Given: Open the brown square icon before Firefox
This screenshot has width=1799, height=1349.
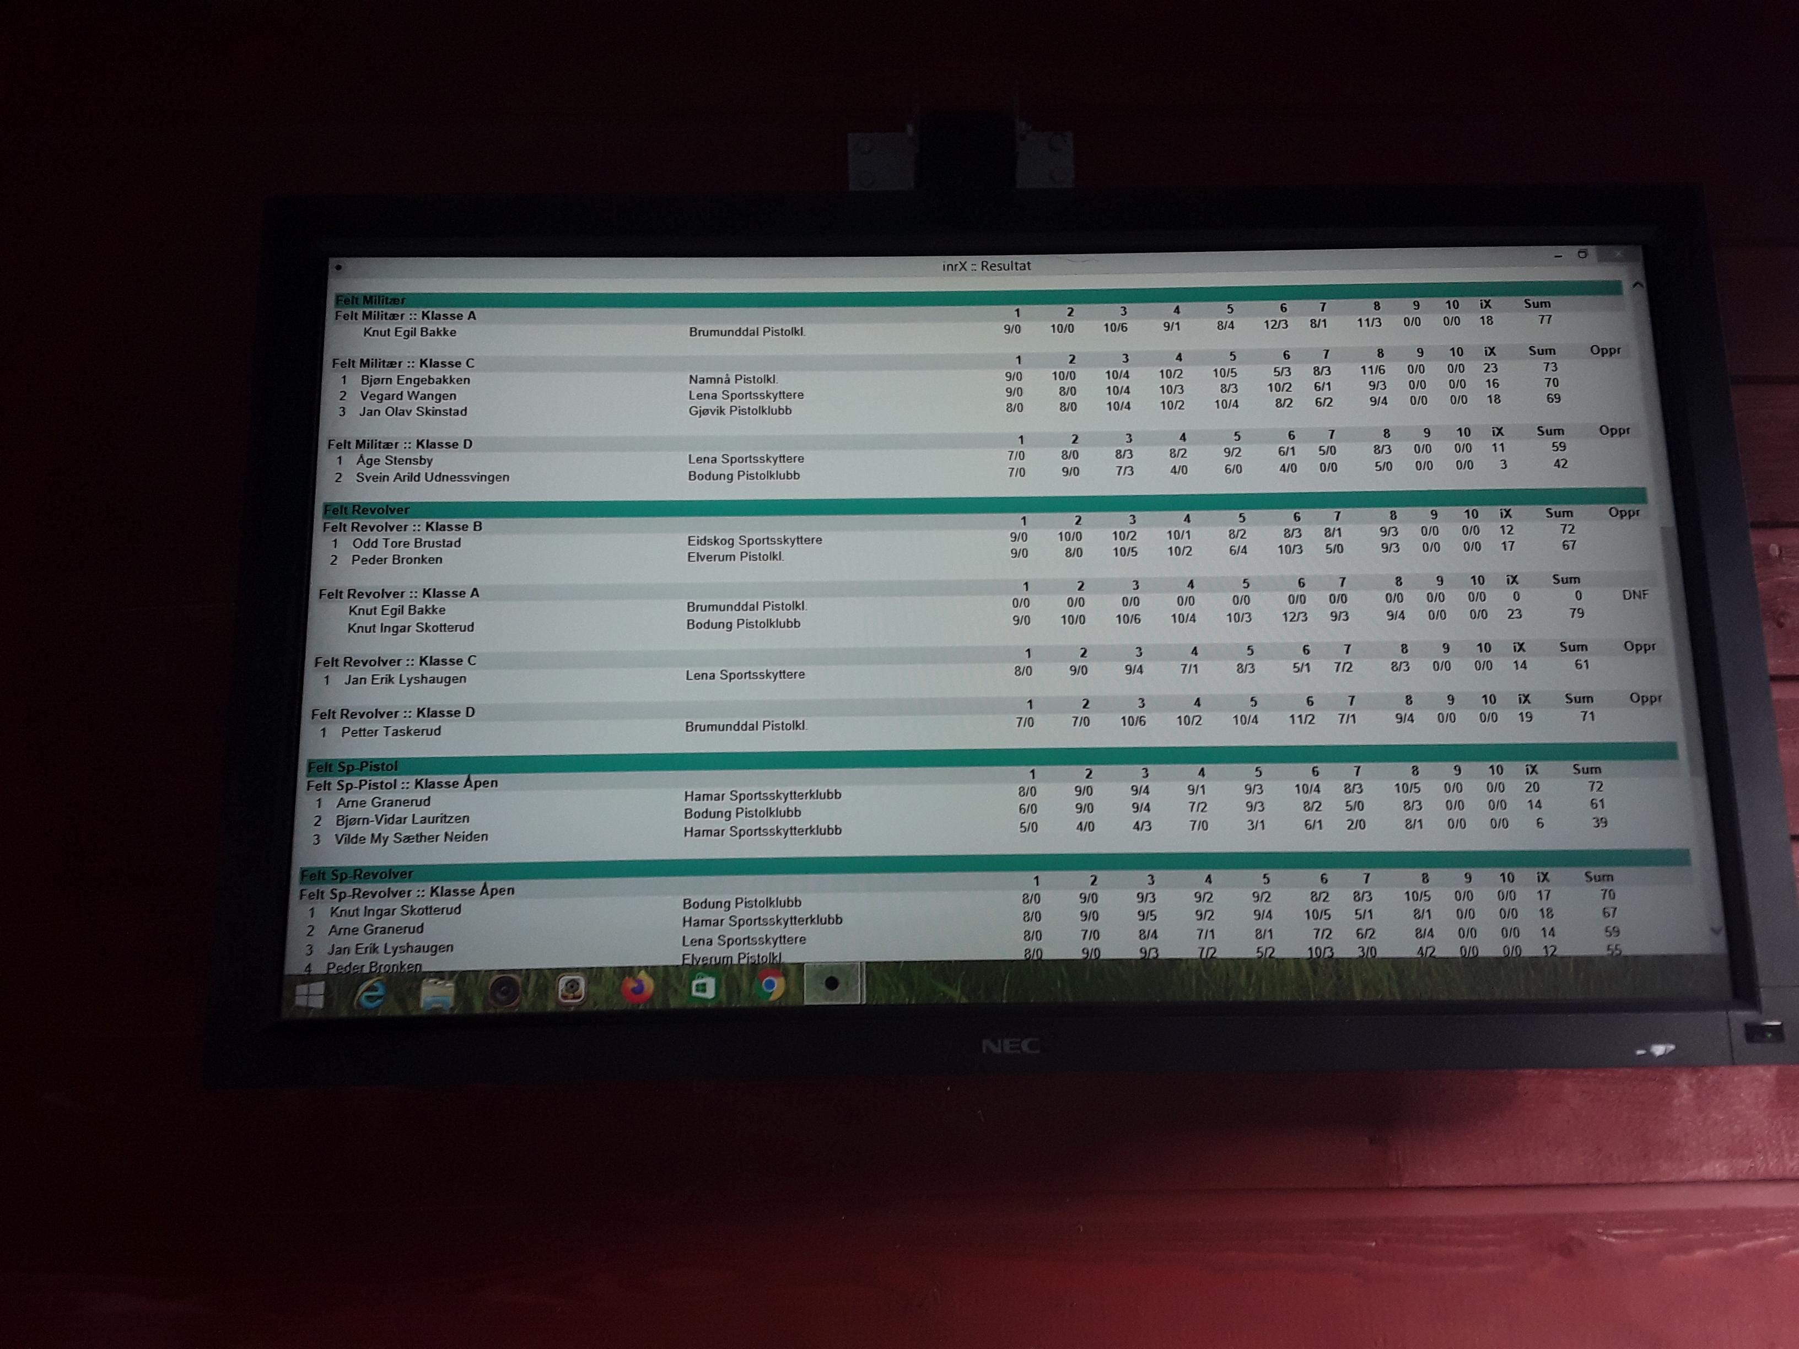Looking at the screenshot, I should coord(571,990).
